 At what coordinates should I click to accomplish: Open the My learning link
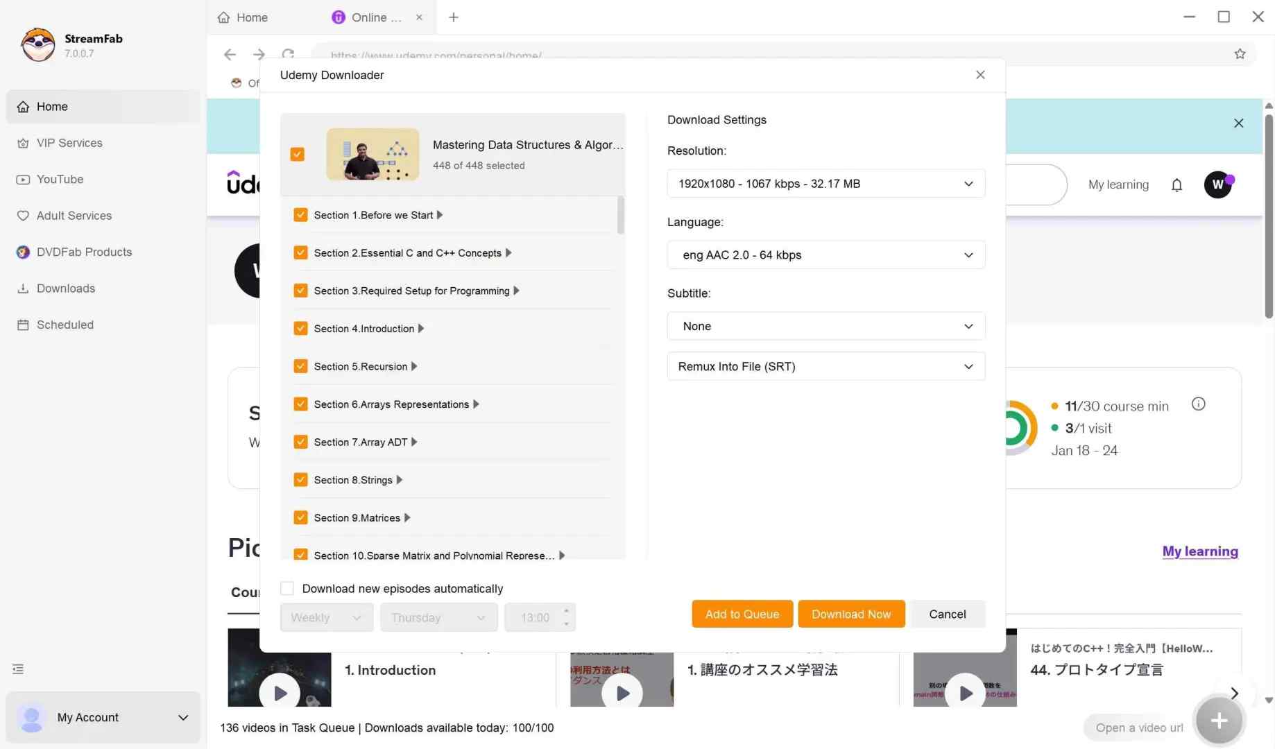point(1199,551)
